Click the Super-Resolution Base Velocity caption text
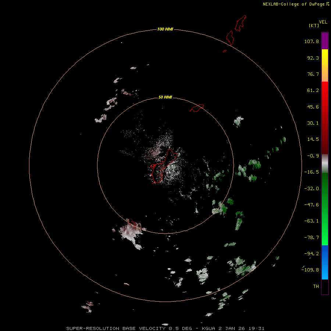Image resolution: width=331 pixels, height=331 pixels. 165,328
